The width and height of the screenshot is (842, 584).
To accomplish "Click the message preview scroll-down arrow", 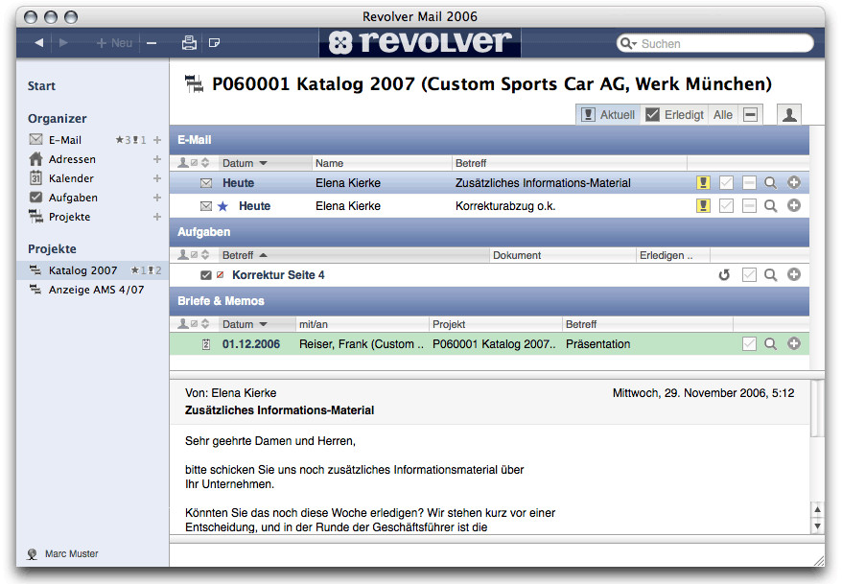I will [817, 526].
